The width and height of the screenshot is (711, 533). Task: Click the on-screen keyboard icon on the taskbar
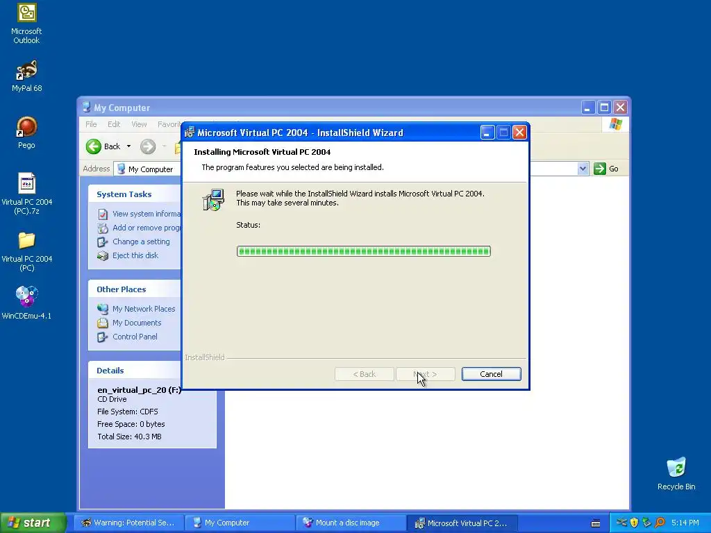tap(595, 523)
